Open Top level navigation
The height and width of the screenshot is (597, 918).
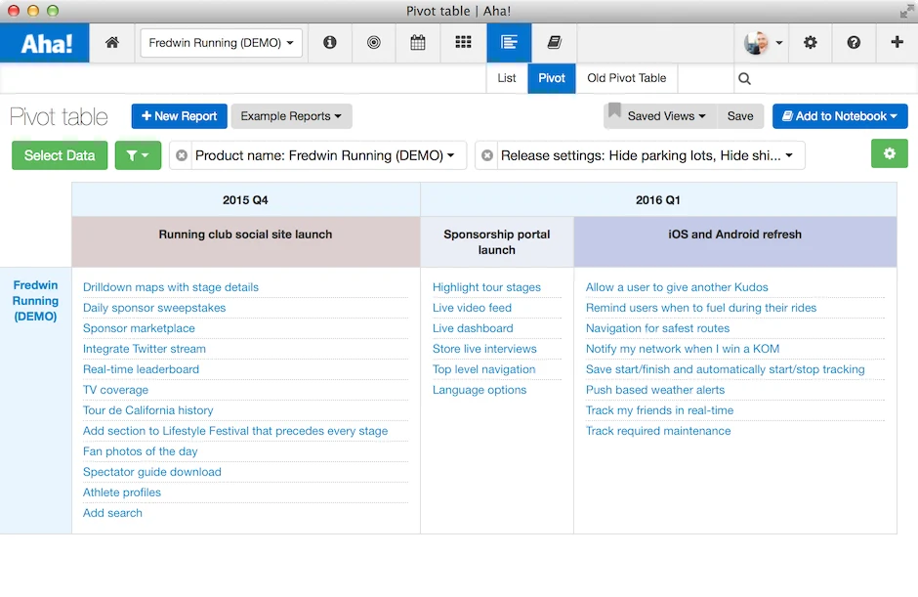pyautogui.click(x=483, y=369)
